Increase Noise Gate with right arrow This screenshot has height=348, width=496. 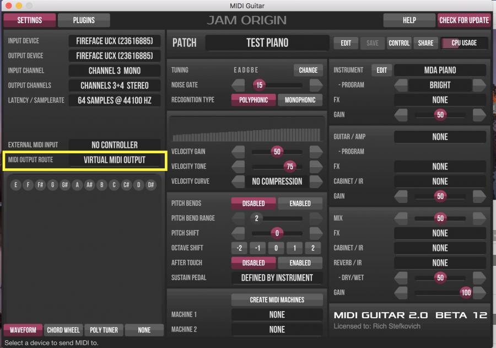(x=316, y=85)
